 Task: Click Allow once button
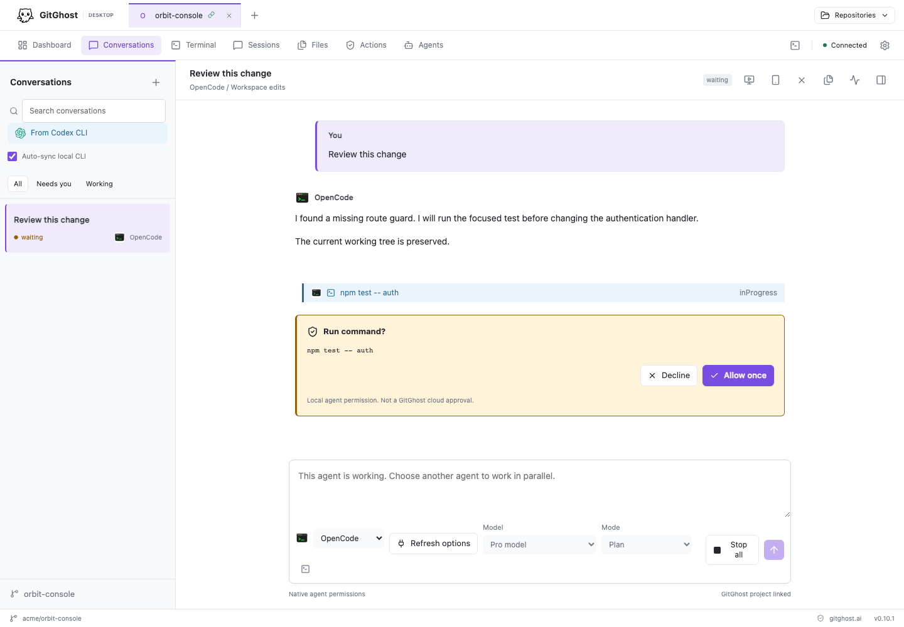(x=738, y=376)
